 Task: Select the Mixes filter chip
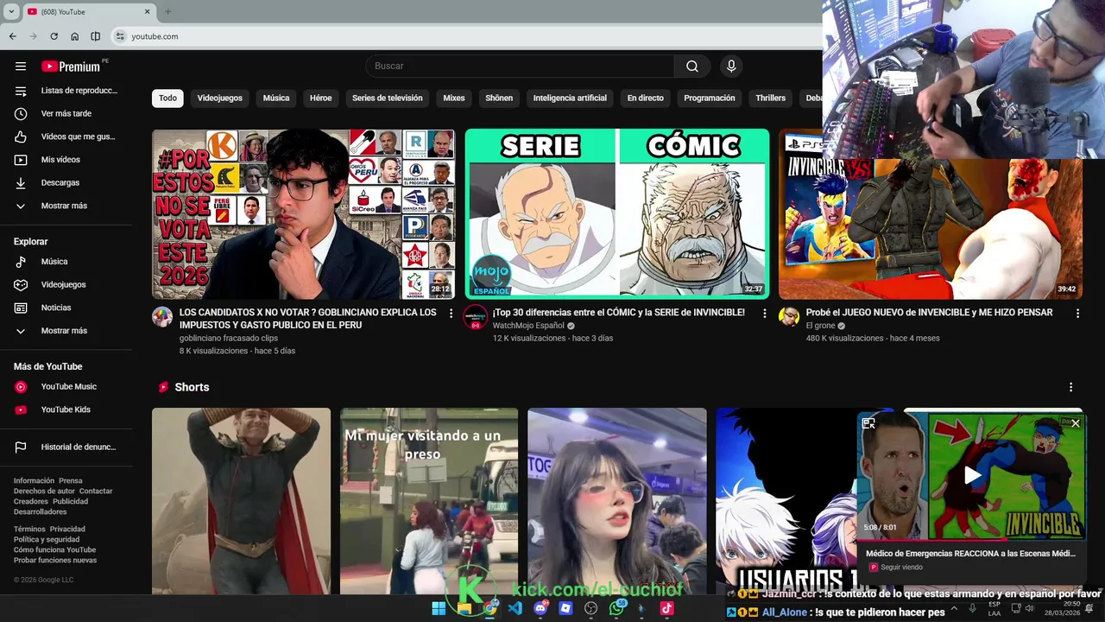click(x=454, y=98)
